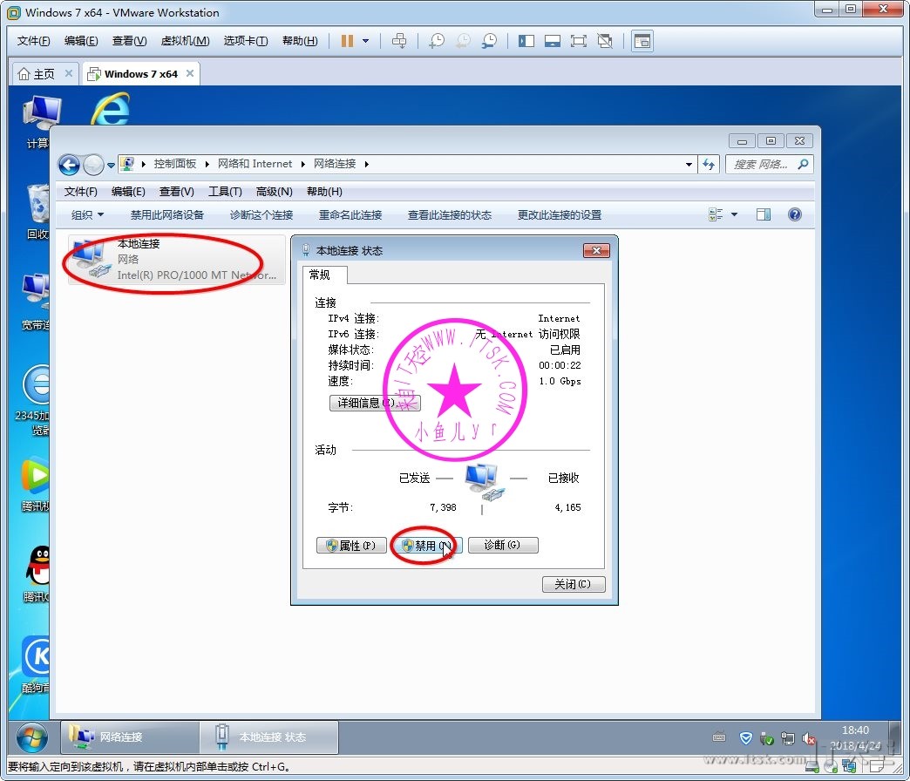This screenshot has height=781, width=910.
Task: Click the blue help question mark icon
Action: click(794, 214)
